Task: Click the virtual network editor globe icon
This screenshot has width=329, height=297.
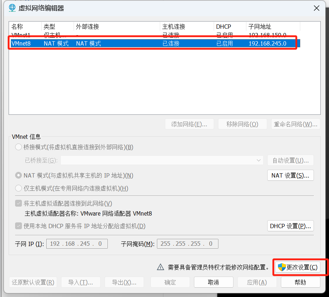Action: pyautogui.click(x=12, y=8)
